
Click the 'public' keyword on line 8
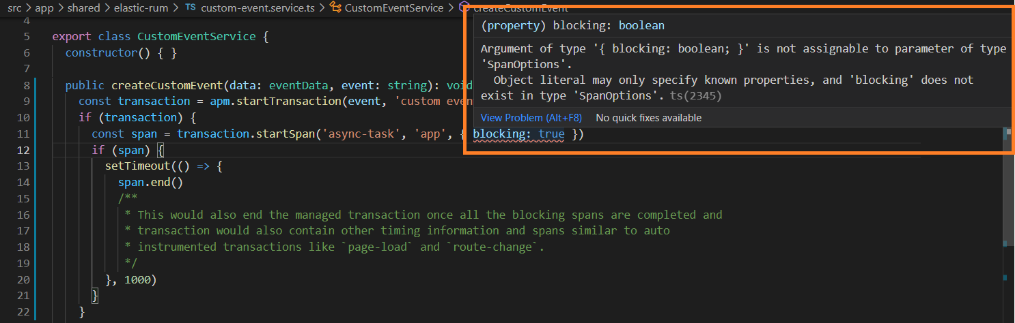85,85
